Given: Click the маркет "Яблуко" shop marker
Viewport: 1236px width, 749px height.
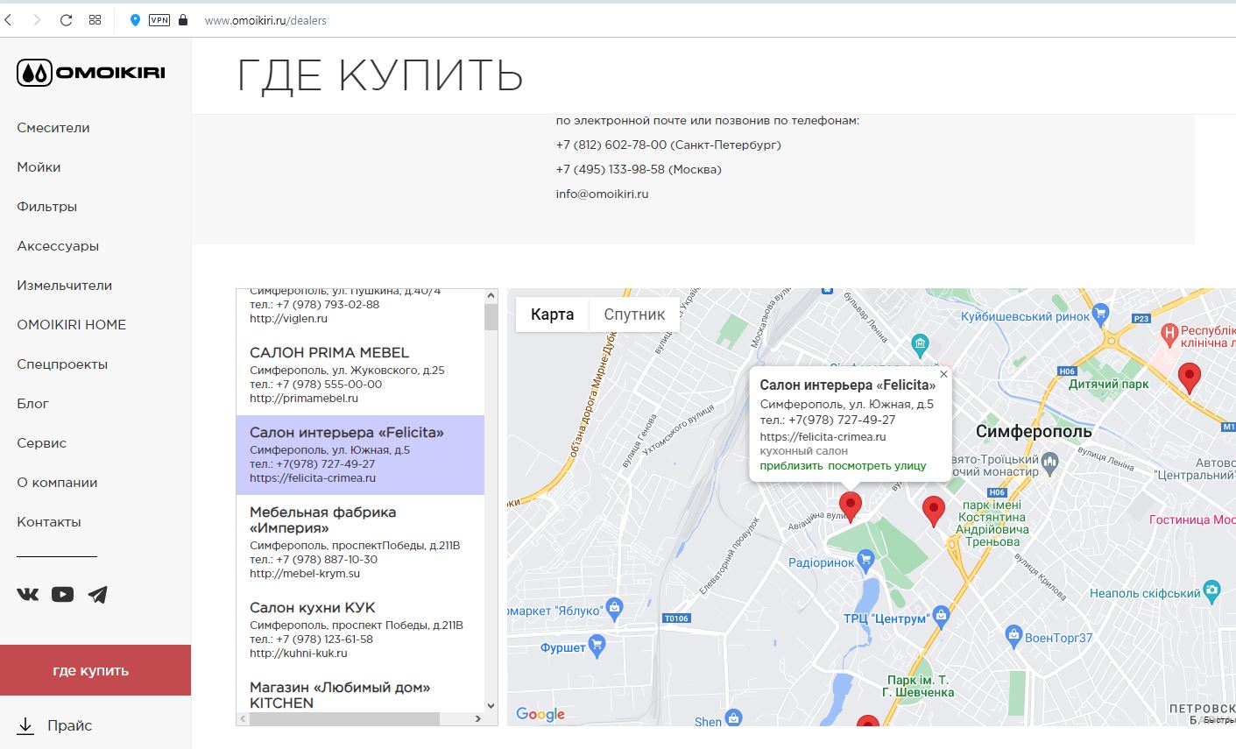Looking at the screenshot, I should click(614, 607).
